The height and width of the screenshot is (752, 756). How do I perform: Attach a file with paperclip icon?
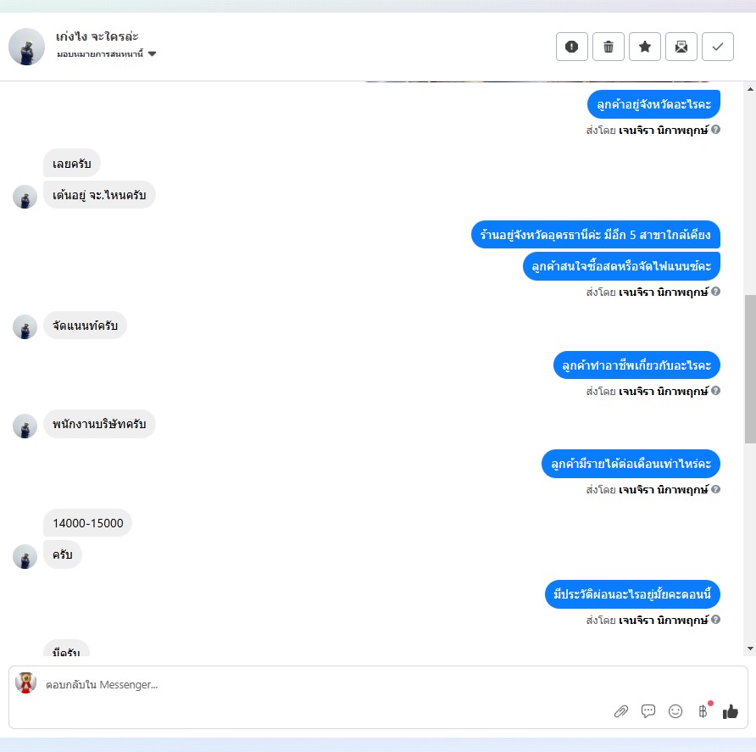tap(621, 711)
